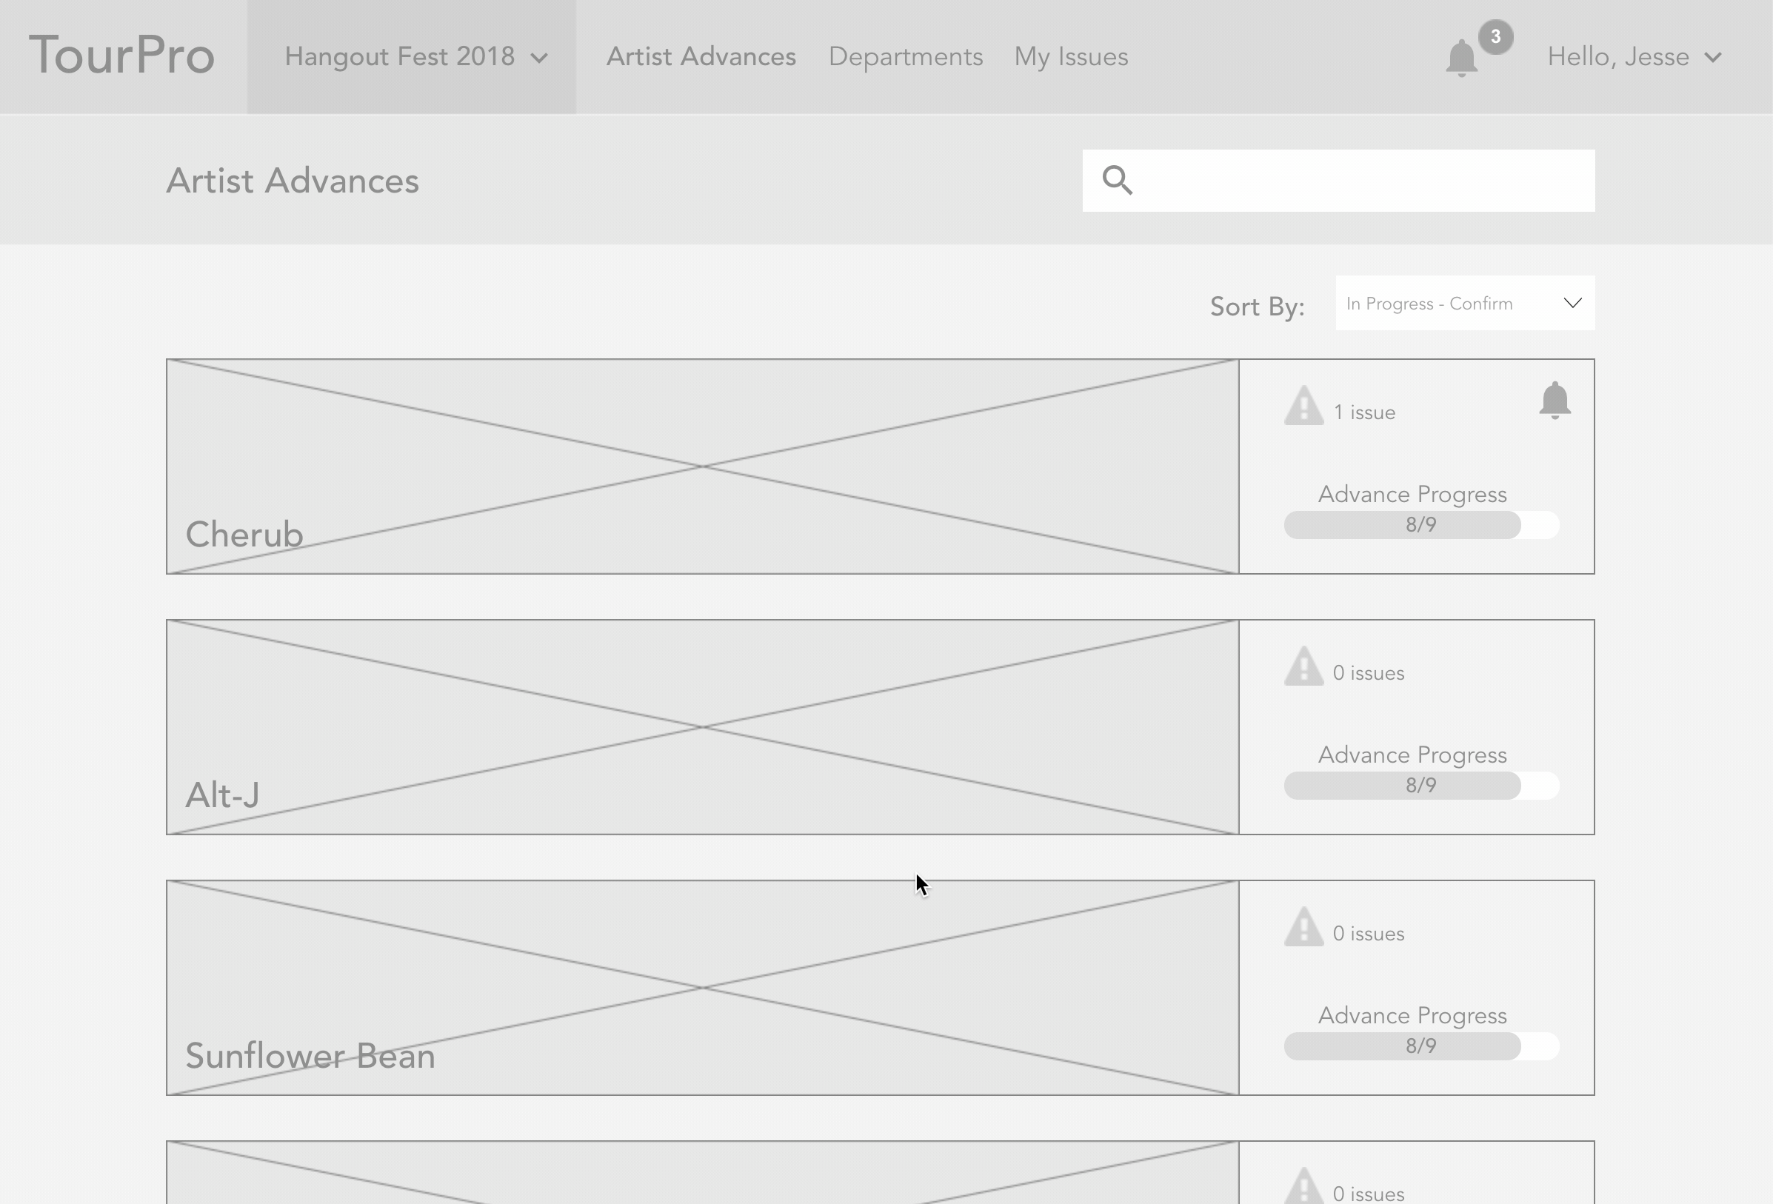Screen dimensions: 1773x1204
Task: Click the 1 issue link for Cherub
Action: click(1364, 412)
